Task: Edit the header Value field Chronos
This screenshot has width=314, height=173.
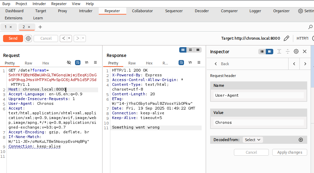Action: (x=258, y=122)
